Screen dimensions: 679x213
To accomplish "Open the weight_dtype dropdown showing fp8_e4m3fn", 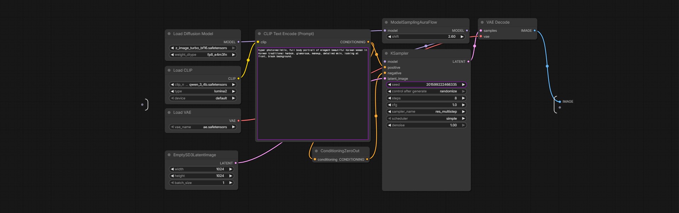I will [203, 55].
